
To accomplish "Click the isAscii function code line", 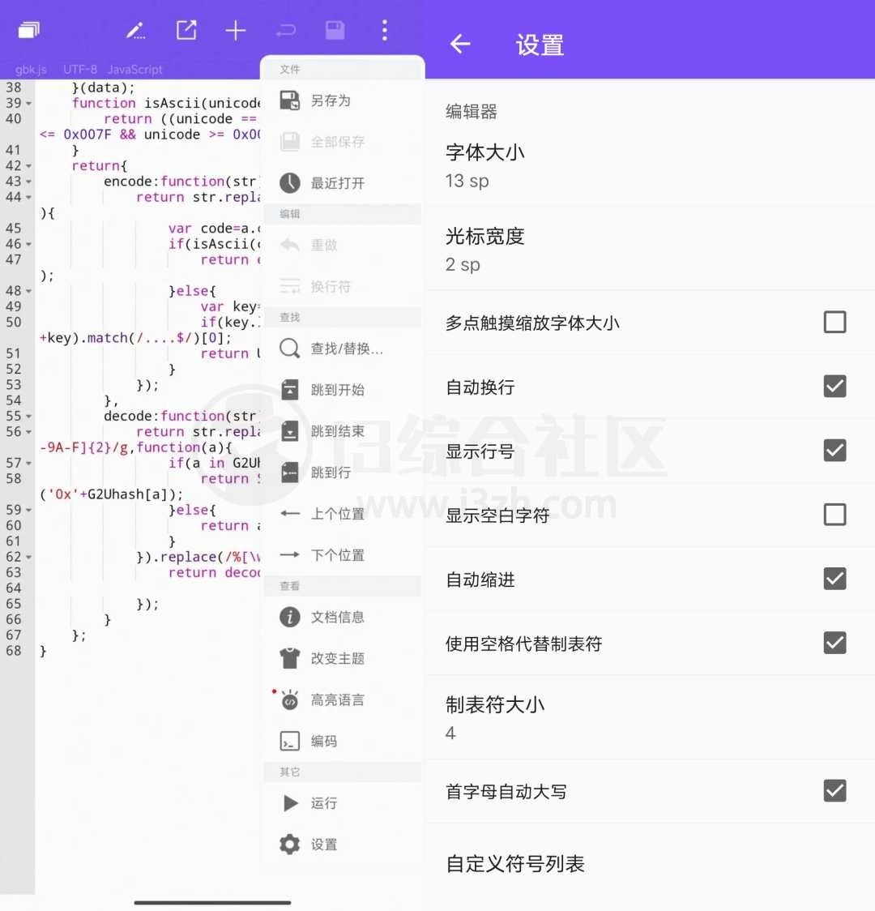I will tap(165, 103).
